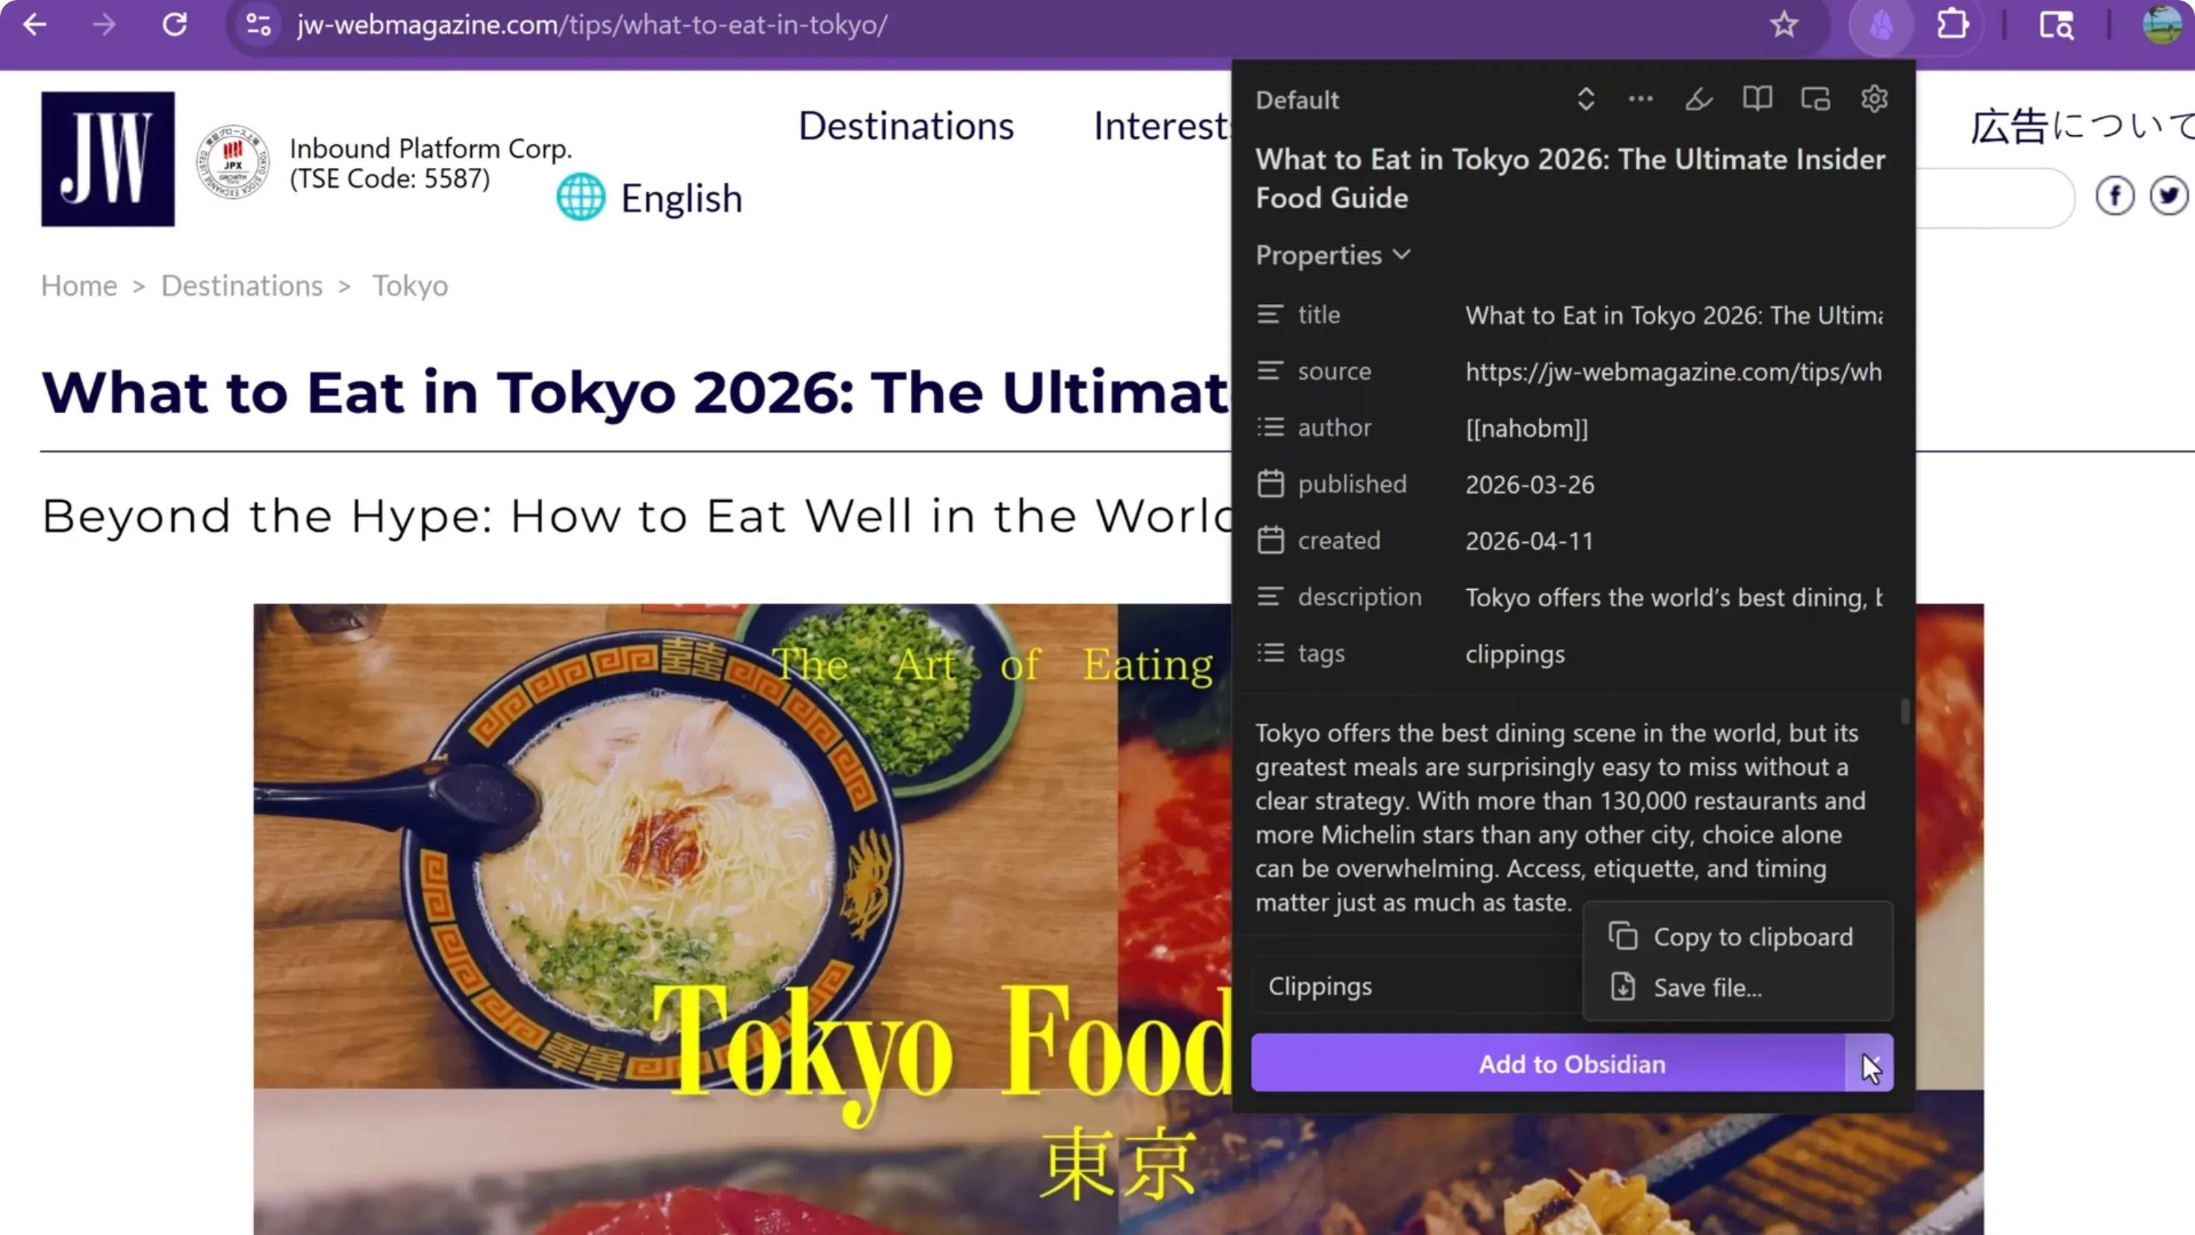Click the browser address bar URL
The width and height of the screenshot is (2195, 1235).
coord(592,25)
